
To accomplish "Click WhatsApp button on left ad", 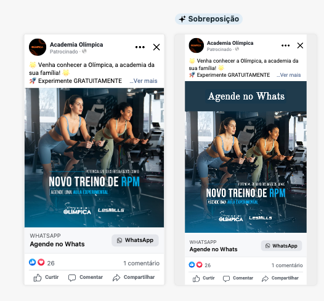I will point(135,240).
